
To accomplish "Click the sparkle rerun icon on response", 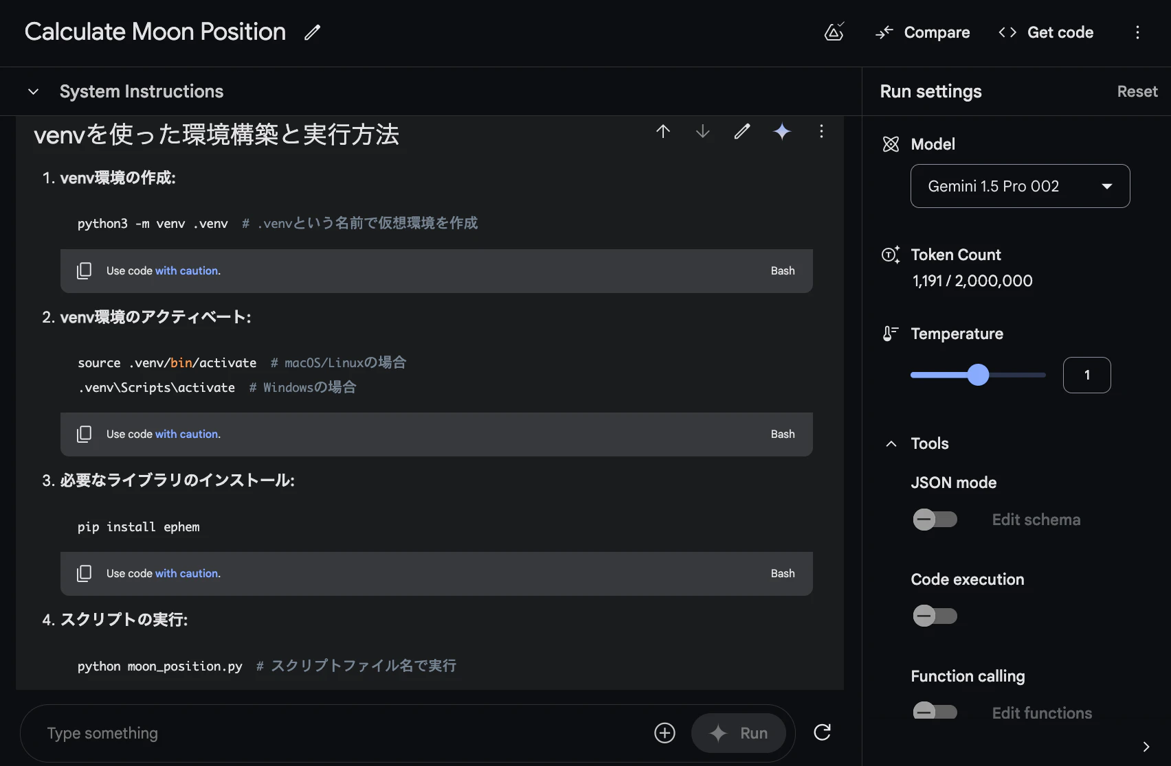I will pyautogui.click(x=782, y=131).
